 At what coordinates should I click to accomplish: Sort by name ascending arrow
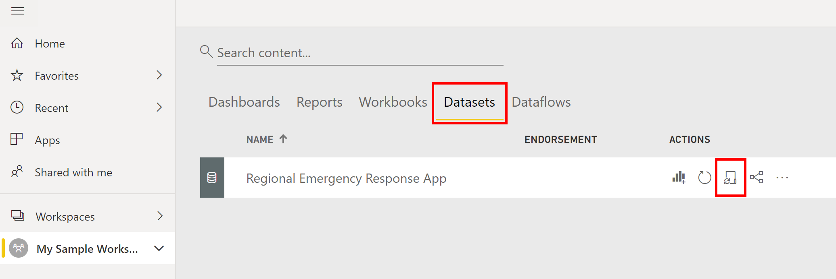click(x=283, y=139)
